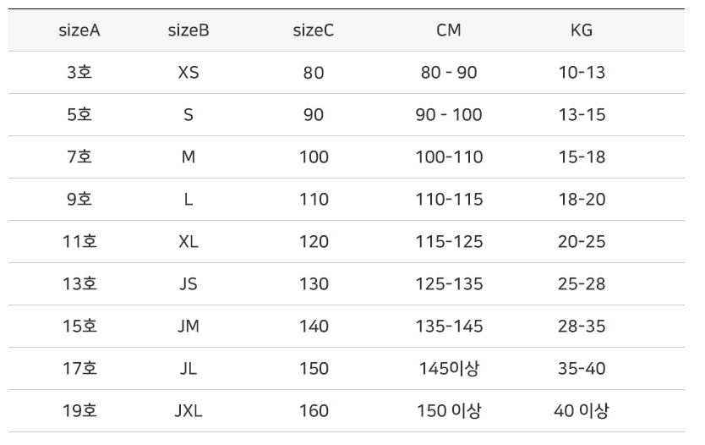Select the 15-18 KG cell
Image resolution: width=705 pixels, height=445 pixels.
[x=582, y=157]
